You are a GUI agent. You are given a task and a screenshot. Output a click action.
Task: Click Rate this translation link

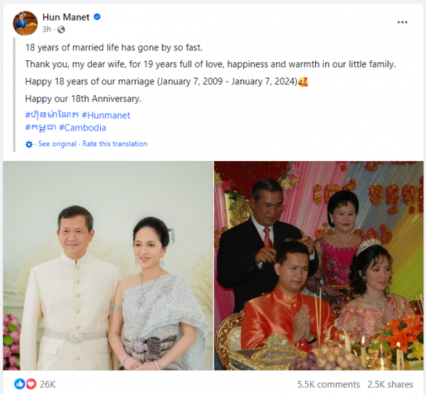coord(114,144)
